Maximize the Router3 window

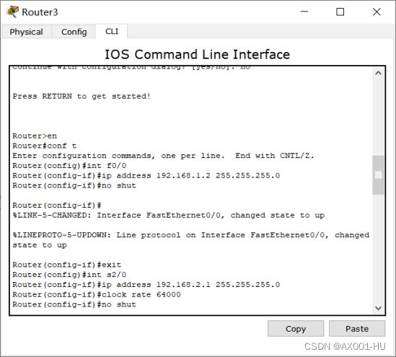click(340, 12)
